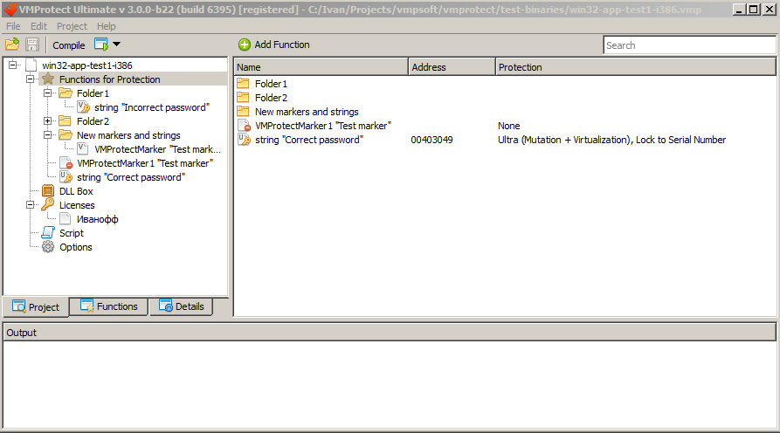
Task: Click Folder1 folder icon in tree
Action: point(66,93)
